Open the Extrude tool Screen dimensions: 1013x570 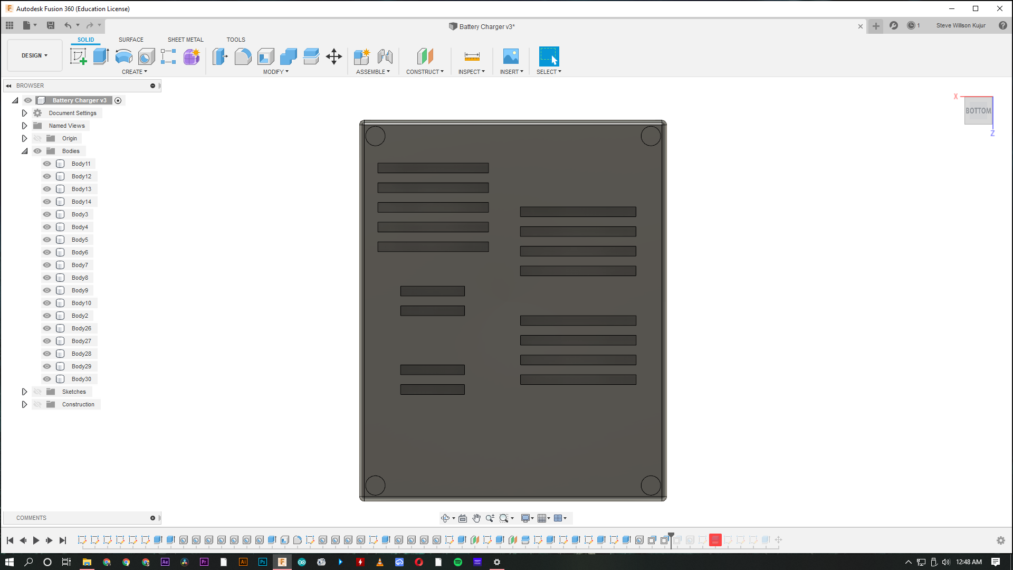[x=101, y=56]
